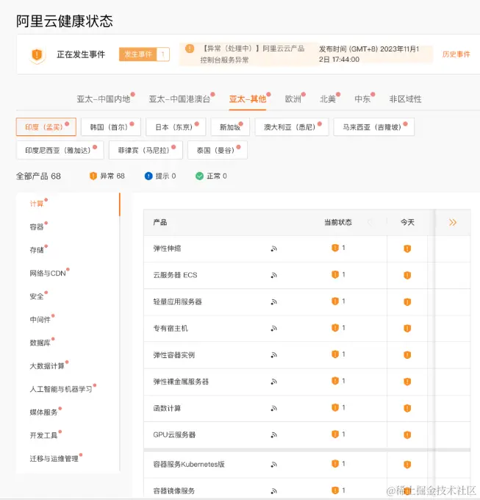Click current status shield icon for 专有宿主机

[335, 328]
